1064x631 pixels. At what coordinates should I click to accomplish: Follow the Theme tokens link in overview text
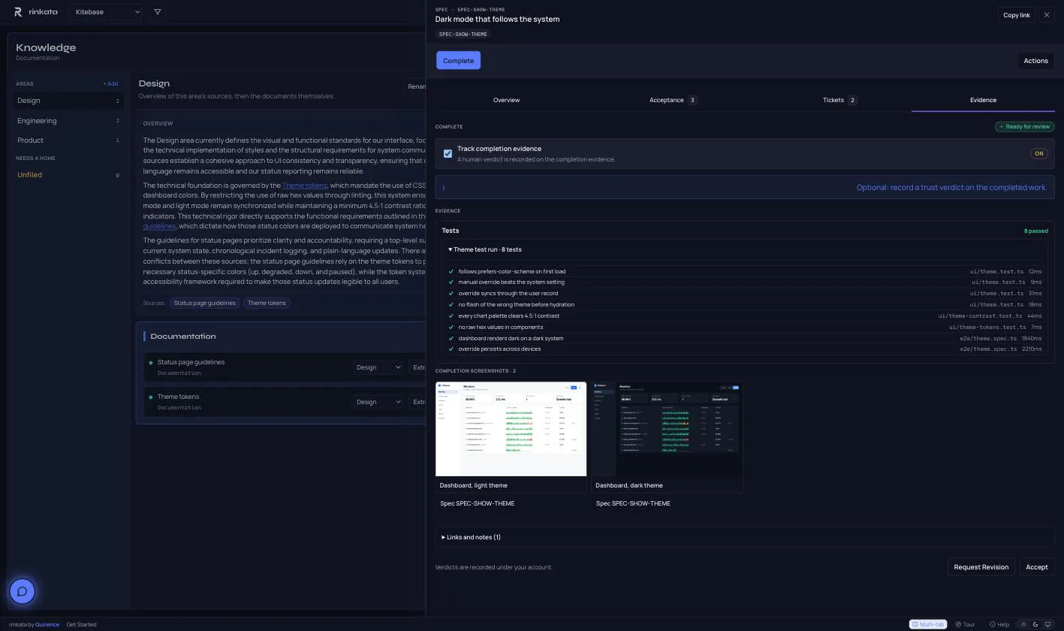point(305,186)
